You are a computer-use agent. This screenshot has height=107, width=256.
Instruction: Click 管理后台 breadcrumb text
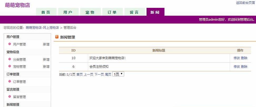[70, 28]
